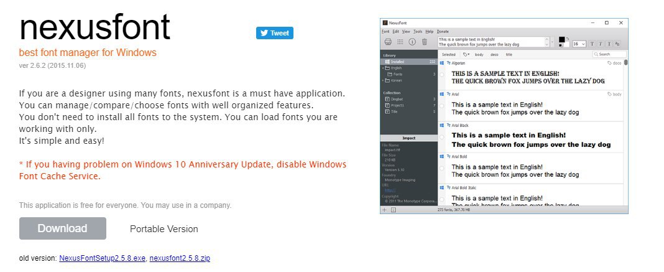Open the Font menu
The image size is (664, 272).
[385, 31]
